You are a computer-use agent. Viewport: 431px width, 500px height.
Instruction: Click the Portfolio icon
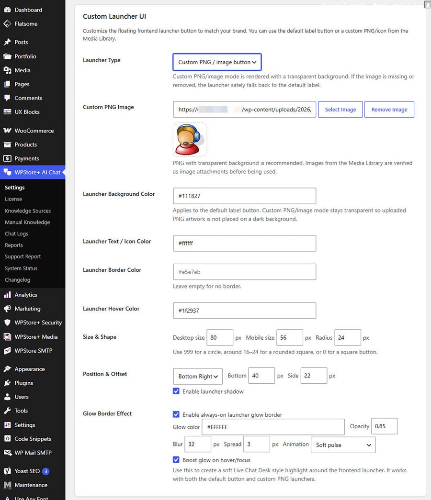click(x=7, y=56)
